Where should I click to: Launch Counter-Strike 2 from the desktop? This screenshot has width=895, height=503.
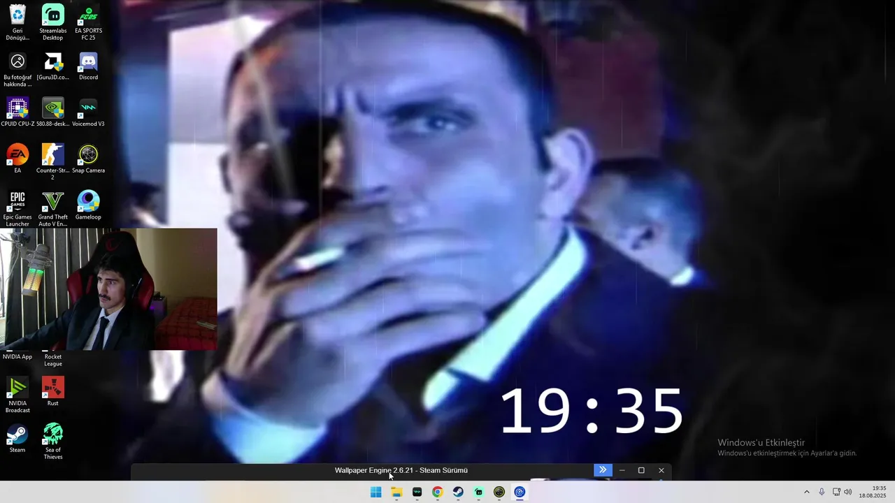click(53, 162)
